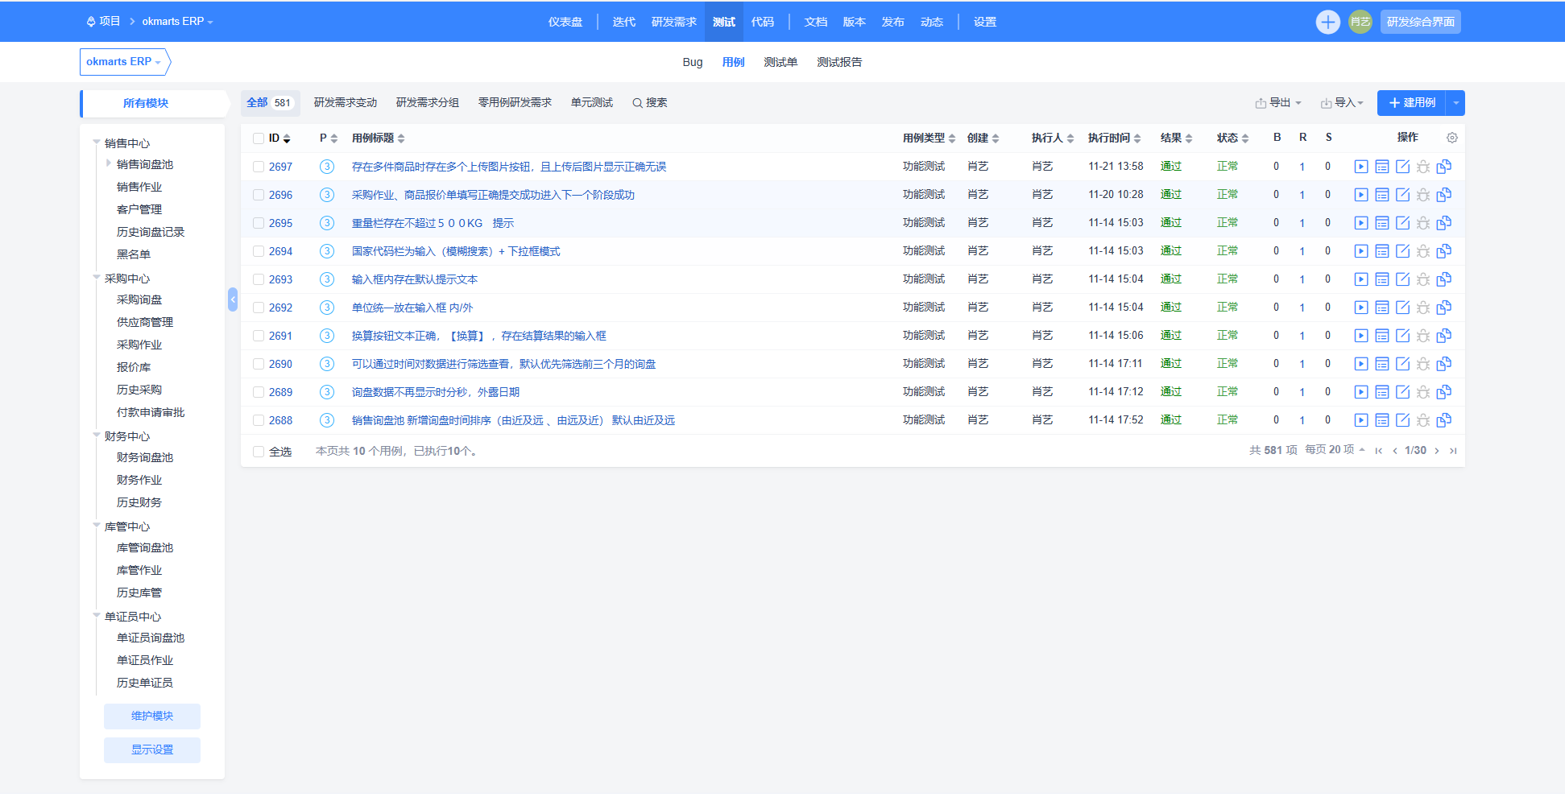The width and height of the screenshot is (1565, 797).
Task: Toggle header checkbox beside ID column
Action: pyautogui.click(x=259, y=138)
